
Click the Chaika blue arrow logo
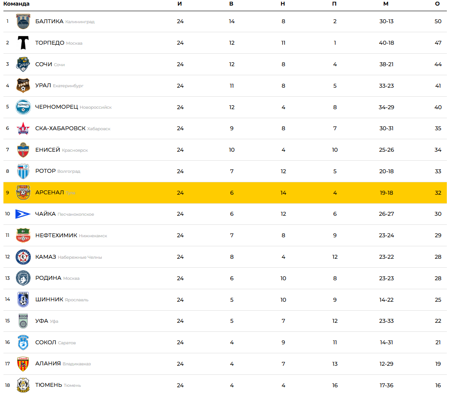(x=23, y=214)
